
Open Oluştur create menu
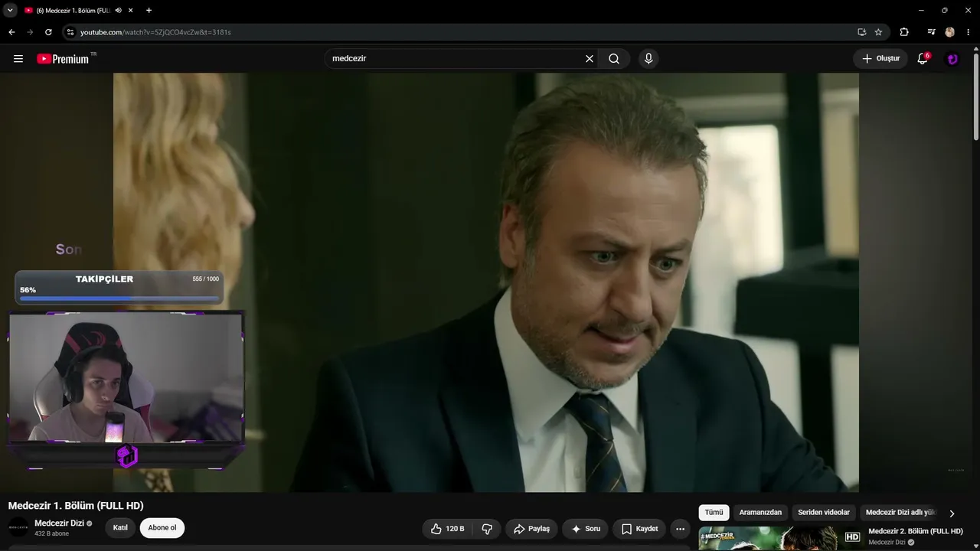(x=880, y=59)
